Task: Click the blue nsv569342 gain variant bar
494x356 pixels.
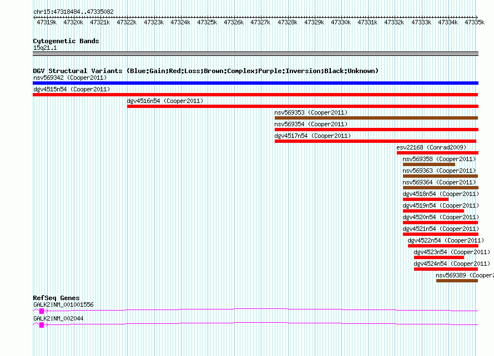Action: [x=255, y=83]
